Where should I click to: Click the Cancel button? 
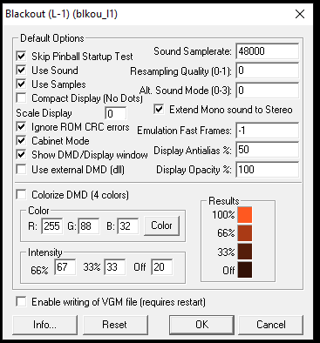click(x=271, y=325)
